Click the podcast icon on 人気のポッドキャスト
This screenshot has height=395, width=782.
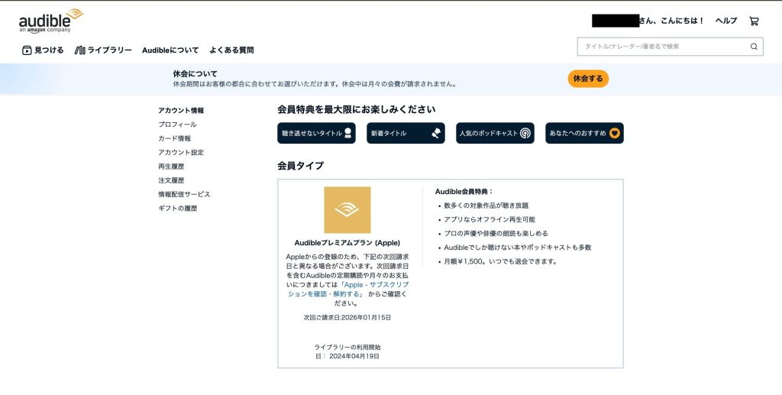point(525,133)
